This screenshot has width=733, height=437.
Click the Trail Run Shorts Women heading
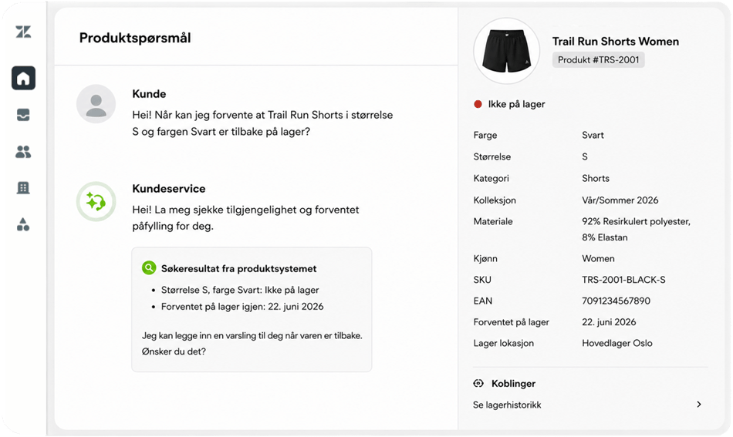click(616, 41)
